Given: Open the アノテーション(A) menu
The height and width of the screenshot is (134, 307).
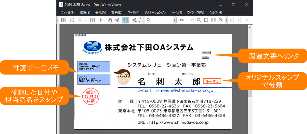Looking at the screenshot, I should 155,13.
